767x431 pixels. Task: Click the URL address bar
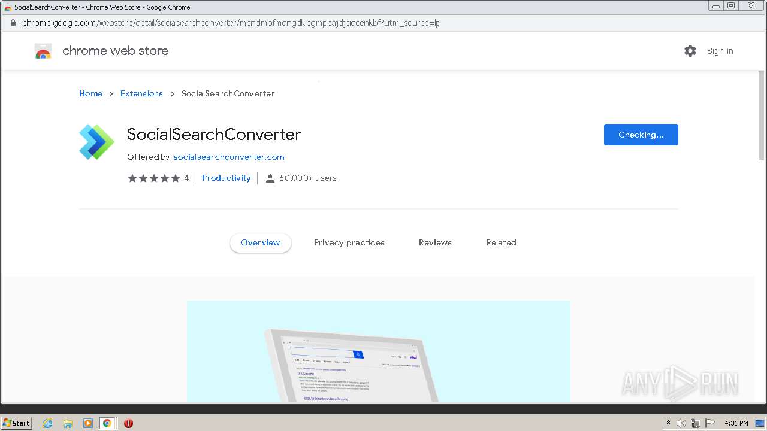pyautogui.click(x=383, y=23)
